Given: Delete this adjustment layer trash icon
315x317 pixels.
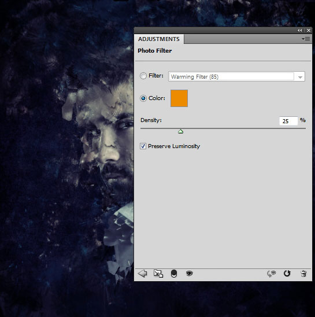Looking at the screenshot, I should coord(303,274).
